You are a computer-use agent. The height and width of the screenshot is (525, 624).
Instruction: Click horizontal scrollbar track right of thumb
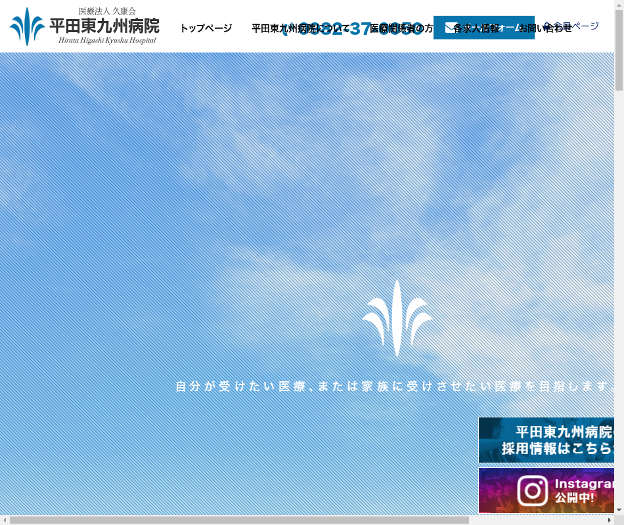point(539,520)
